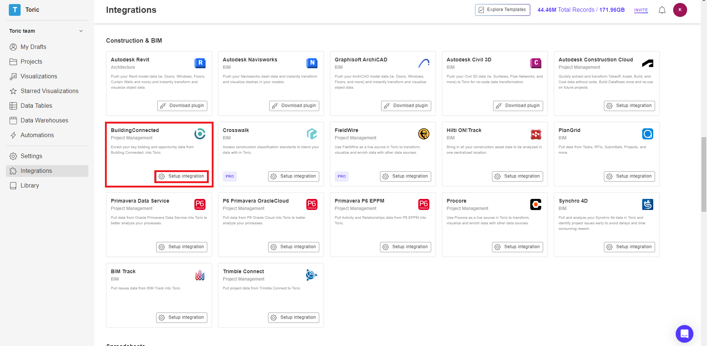Click the Autodesk Navisworks logo icon

pyautogui.click(x=312, y=63)
